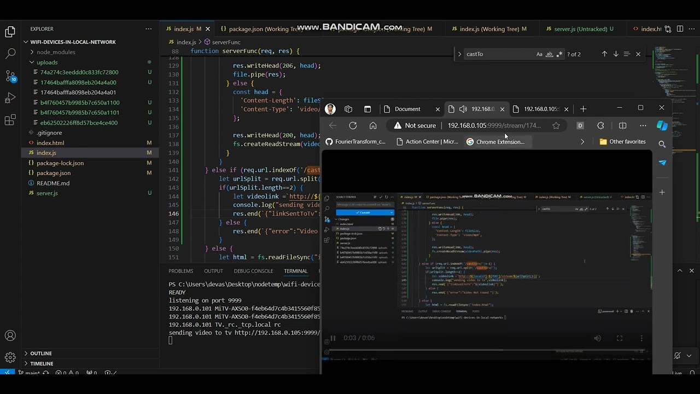
Task: Open the Extensions view
Action: (10, 120)
